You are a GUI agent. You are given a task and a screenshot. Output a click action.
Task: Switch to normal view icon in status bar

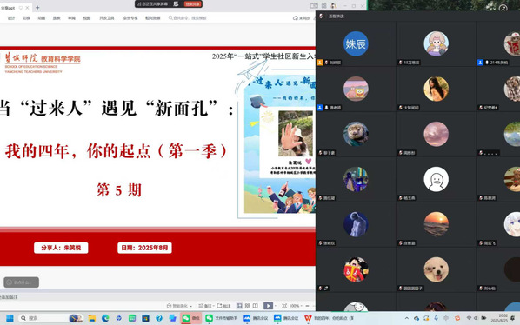(239, 306)
